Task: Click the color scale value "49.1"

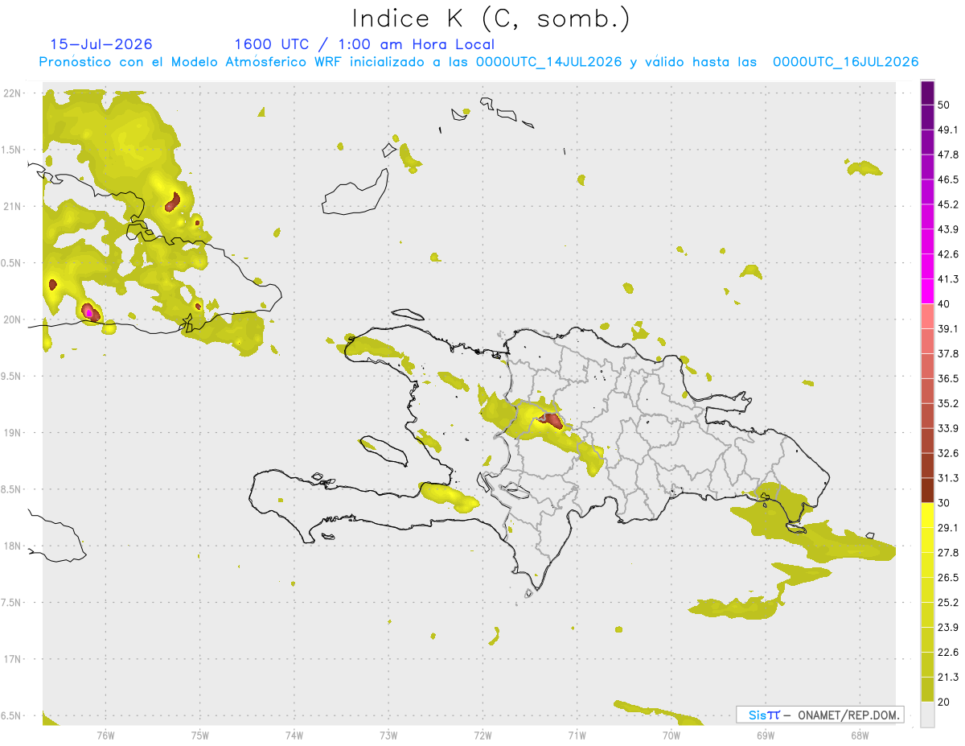Action: (x=948, y=130)
